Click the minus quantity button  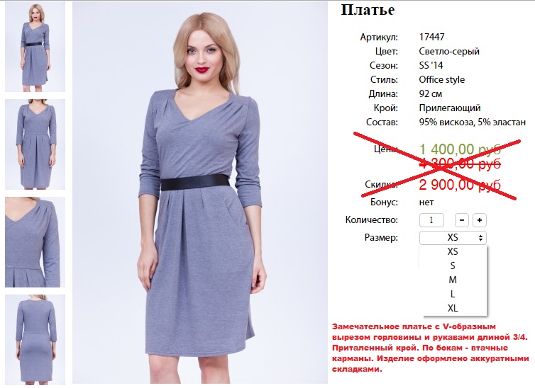tap(462, 220)
